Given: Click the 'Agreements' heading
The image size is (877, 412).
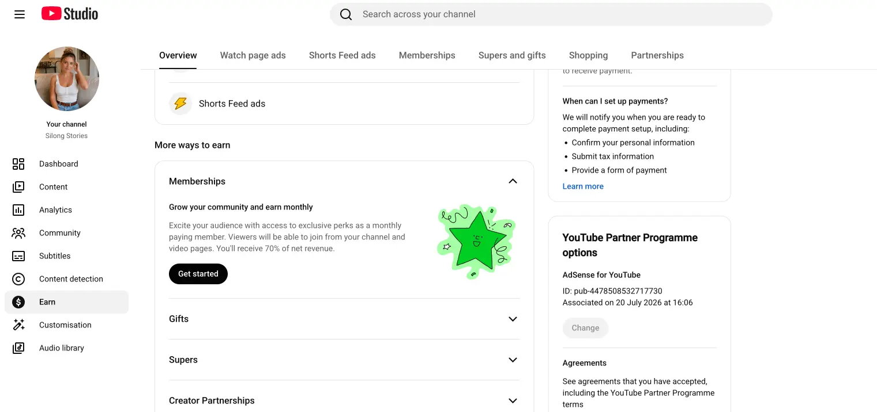Looking at the screenshot, I should (x=585, y=363).
